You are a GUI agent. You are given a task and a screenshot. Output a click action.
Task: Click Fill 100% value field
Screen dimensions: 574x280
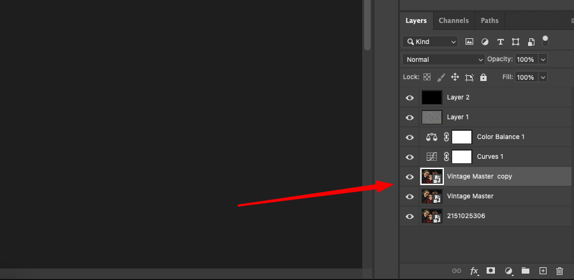point(526,77)
